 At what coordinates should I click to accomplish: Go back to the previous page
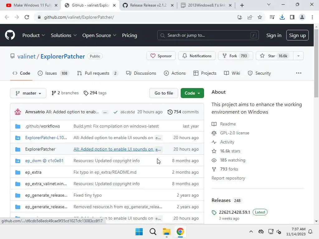7,17
